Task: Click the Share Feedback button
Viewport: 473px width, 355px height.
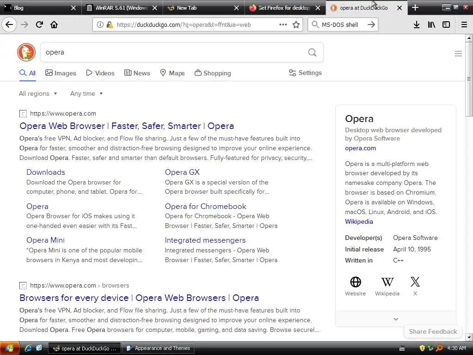Action: coord(433,331)
